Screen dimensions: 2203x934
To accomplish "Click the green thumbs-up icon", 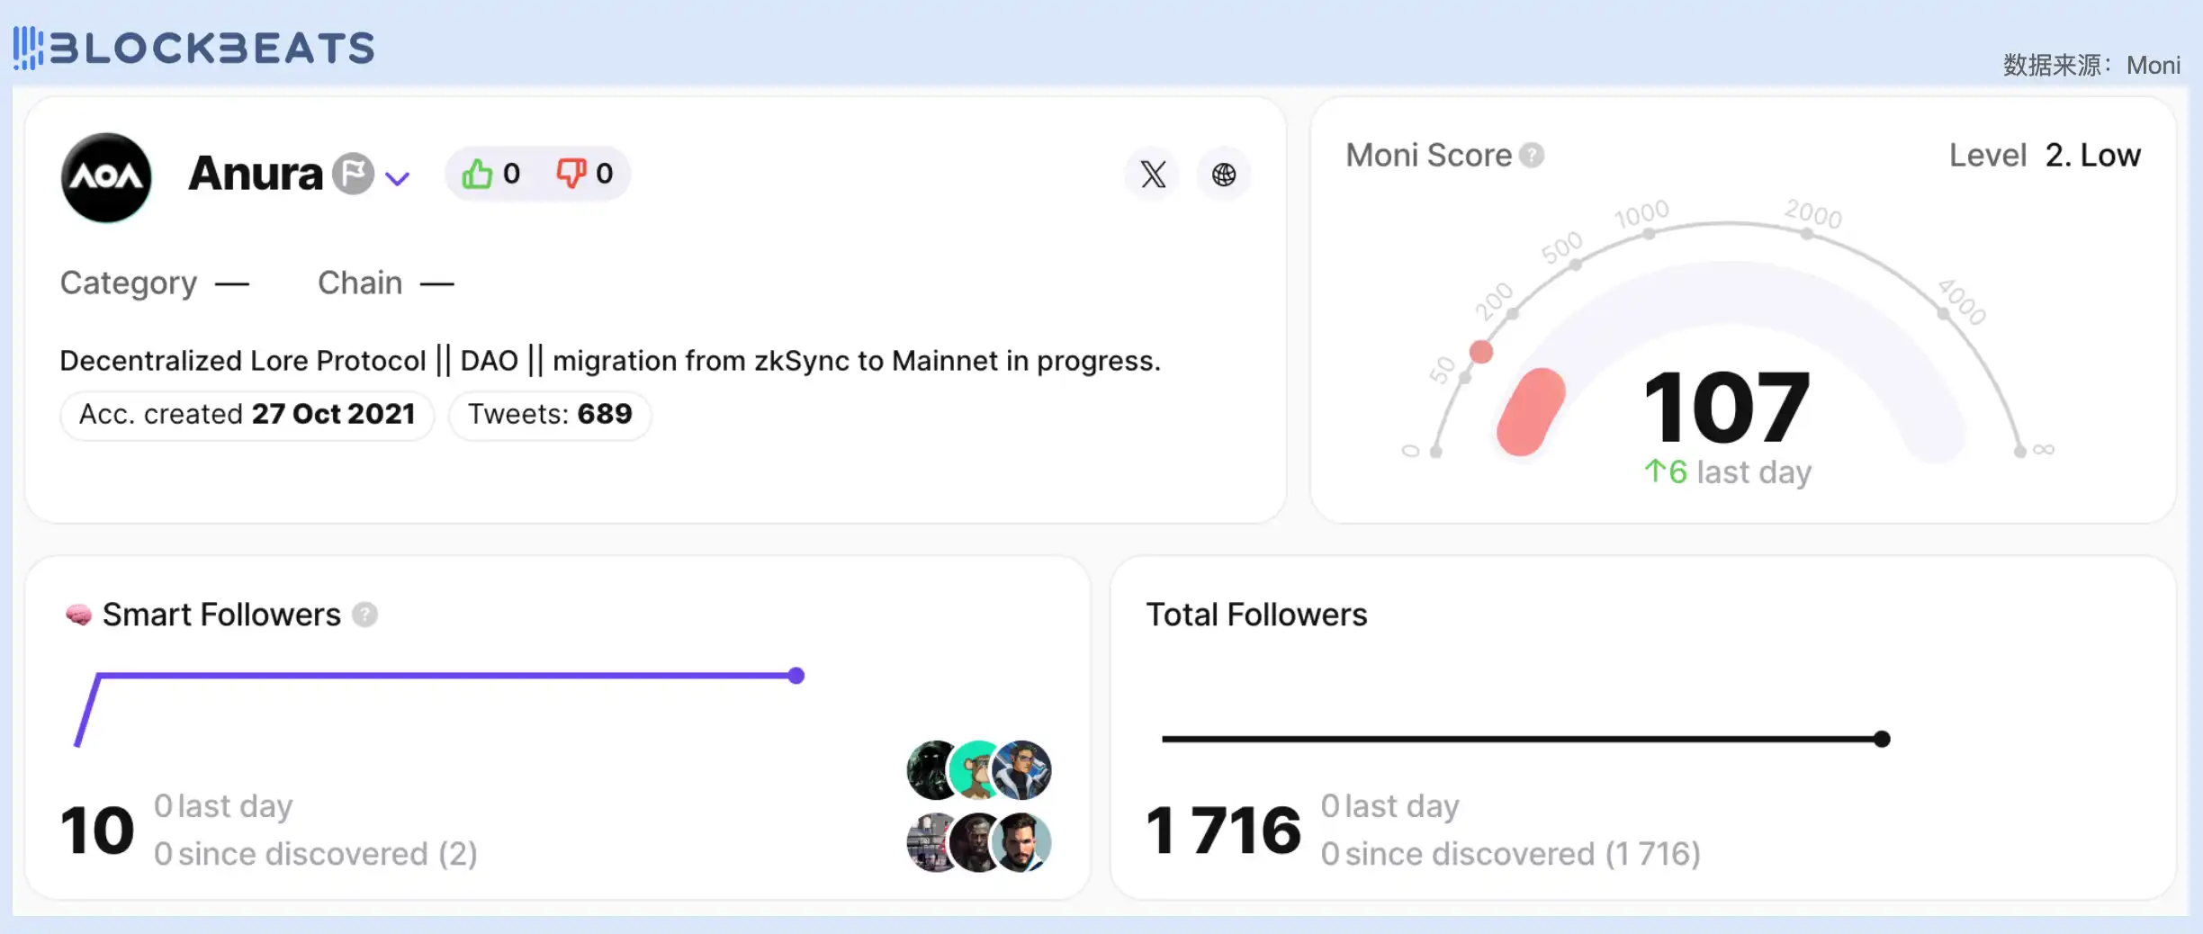I will click(477, 174).
